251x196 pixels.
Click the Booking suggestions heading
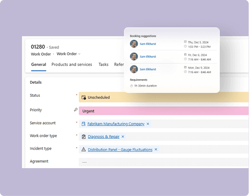[x=143, y=36]
